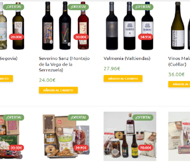The image size is (190, 164).
Task: Add Vinos Malaparte pack to cart
Action: click(x=179, y=84)
